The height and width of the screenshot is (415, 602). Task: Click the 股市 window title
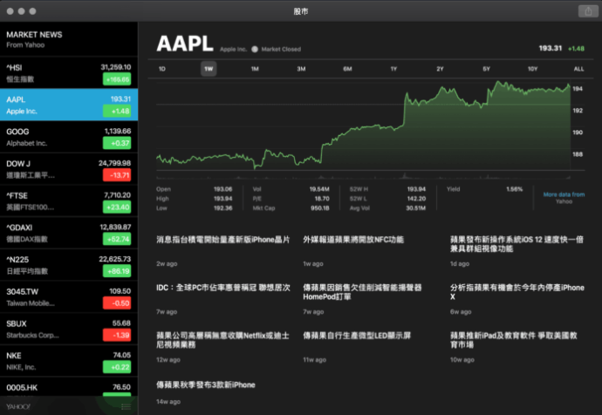[x=301, y=11]
